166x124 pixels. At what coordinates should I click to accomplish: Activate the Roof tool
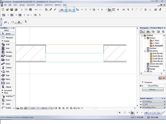(x=7, y=60)
